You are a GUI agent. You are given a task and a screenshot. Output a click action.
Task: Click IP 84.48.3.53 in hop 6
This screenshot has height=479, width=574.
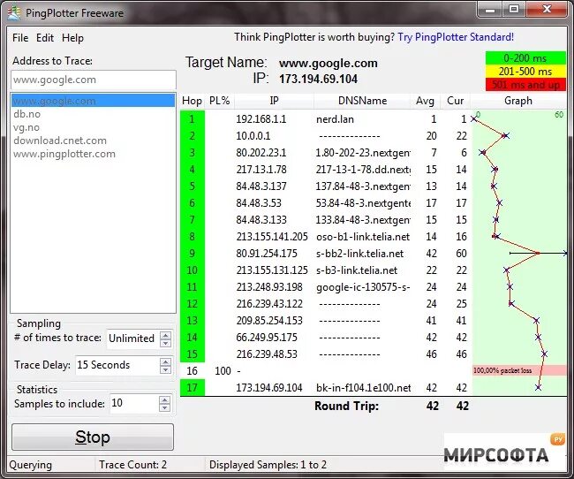point(258,203)
